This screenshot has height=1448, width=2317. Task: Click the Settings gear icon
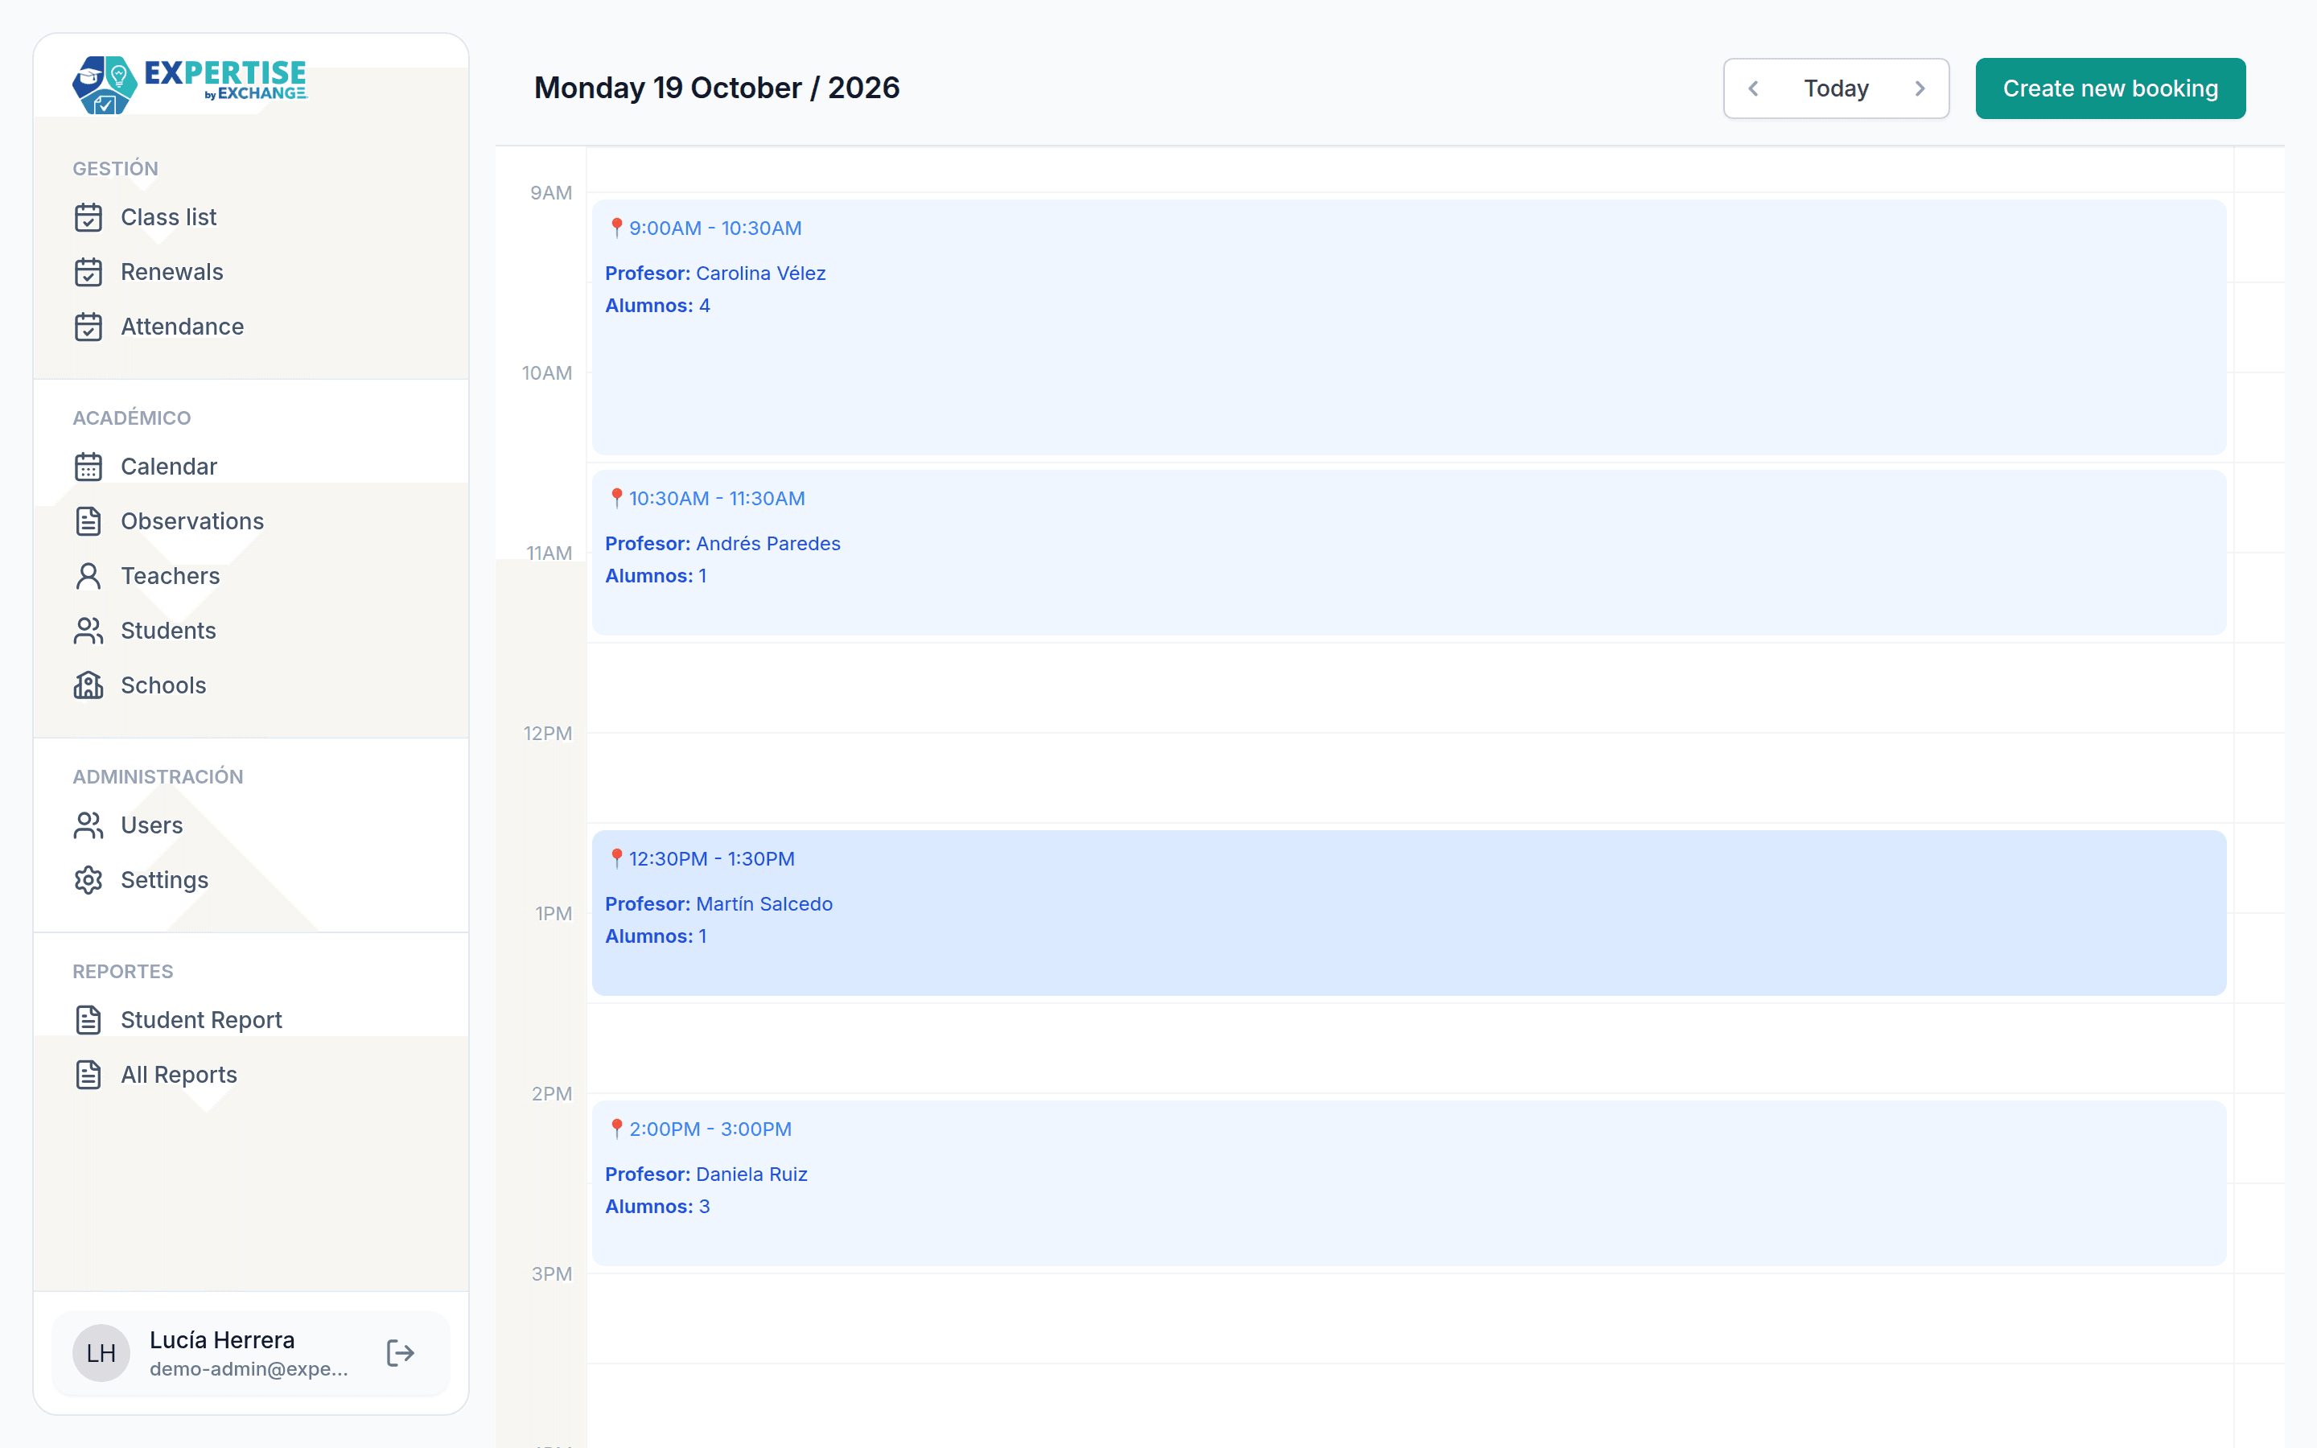[x=88, y=879]
